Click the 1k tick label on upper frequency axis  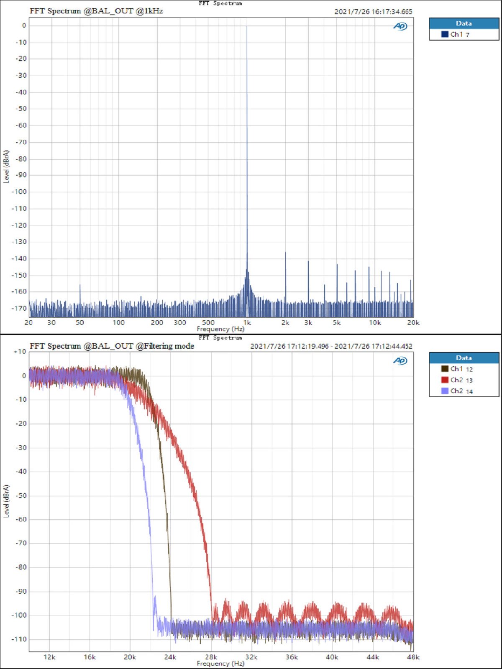(247, 322)
